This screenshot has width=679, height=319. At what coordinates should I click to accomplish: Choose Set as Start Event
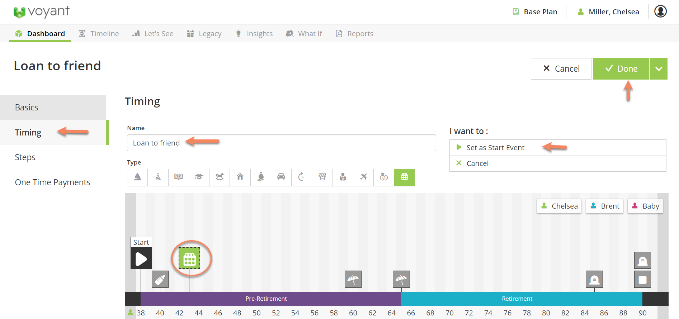[495, 148]
